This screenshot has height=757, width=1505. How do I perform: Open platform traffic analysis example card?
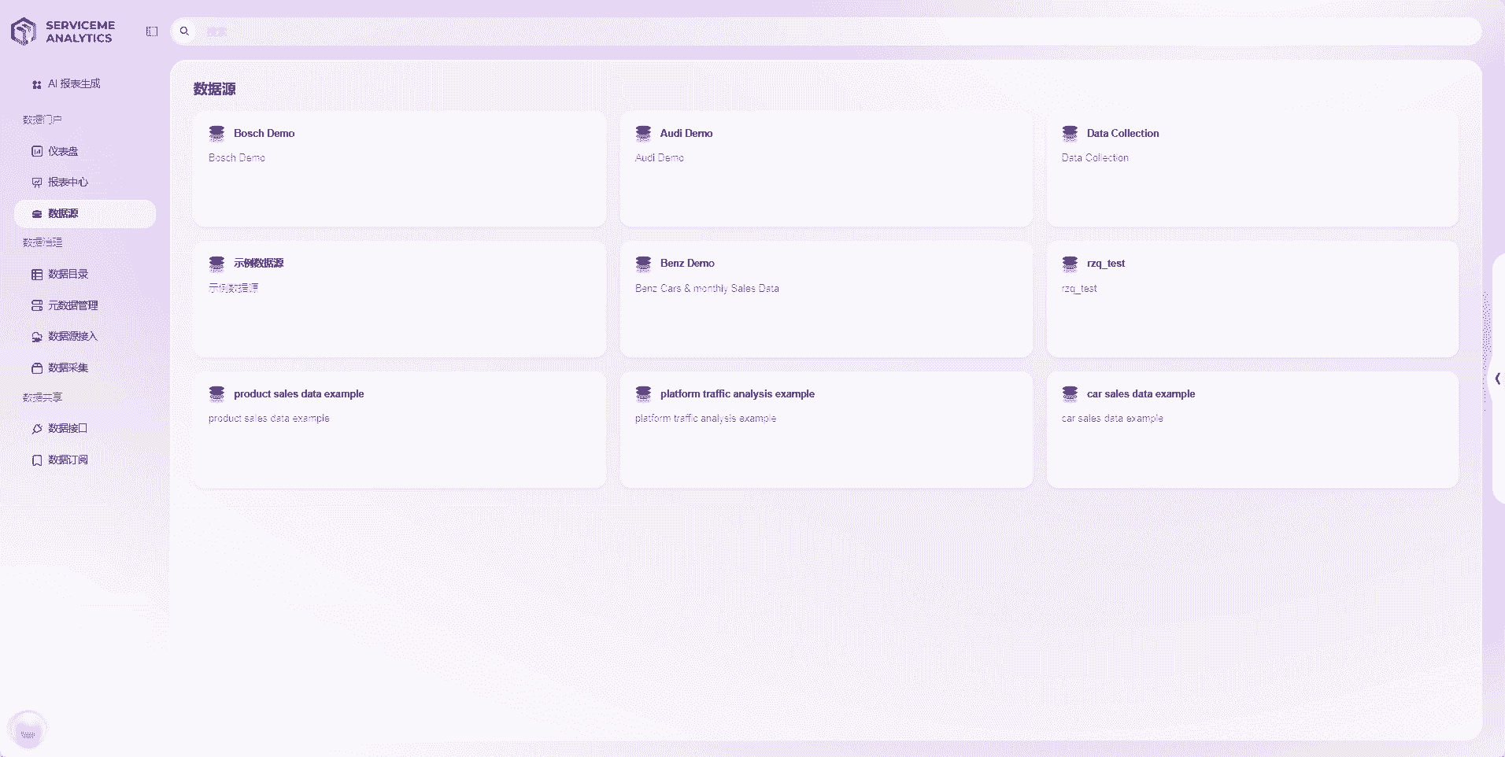[x=826, y=430]
